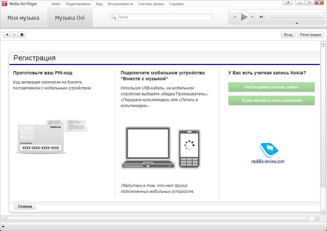327x231 pixels.
Task: Open the Учетная запись menu
Action: point(151,4)
